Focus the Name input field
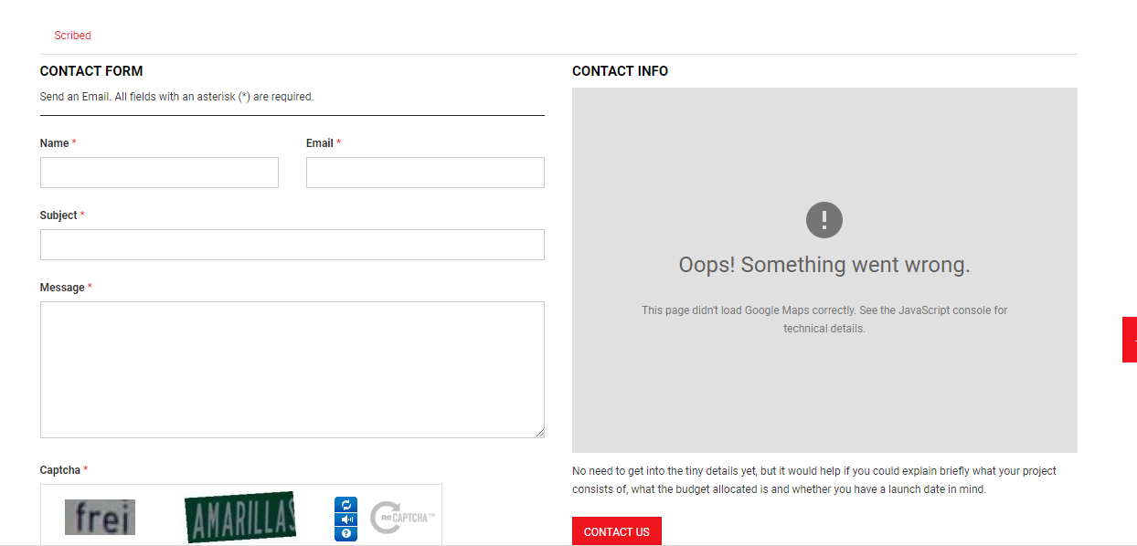Viewport: 1137px width, 546px height. click(159, 173)
